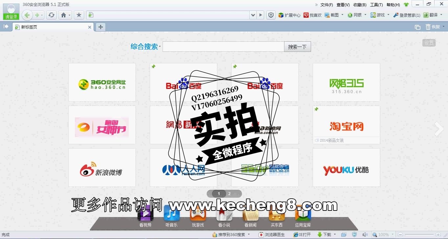Expand forward button history dropdown

click(x=42, y=15)
